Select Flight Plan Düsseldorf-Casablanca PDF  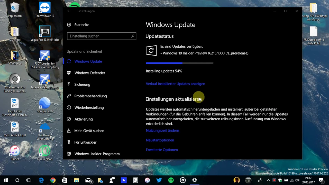pyautogui.click(x=15, y=107)
